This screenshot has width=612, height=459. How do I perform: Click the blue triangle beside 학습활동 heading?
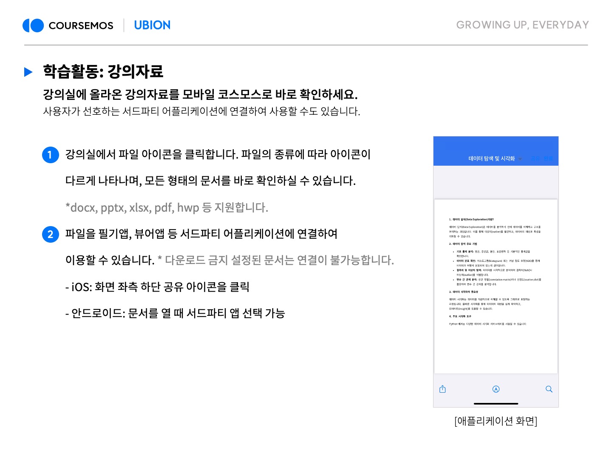click(28, 72)
